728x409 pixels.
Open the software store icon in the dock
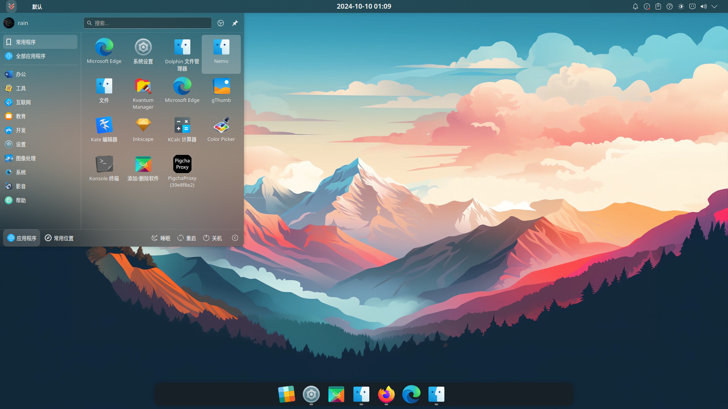tap(336, 394)
